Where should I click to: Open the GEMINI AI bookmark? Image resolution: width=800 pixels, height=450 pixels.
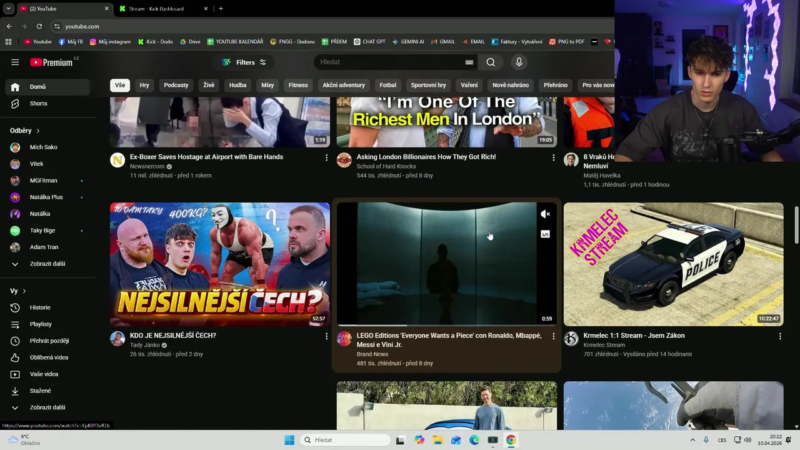click(x=408, y=42)
